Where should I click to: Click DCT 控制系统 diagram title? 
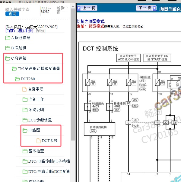coord(100,49)
